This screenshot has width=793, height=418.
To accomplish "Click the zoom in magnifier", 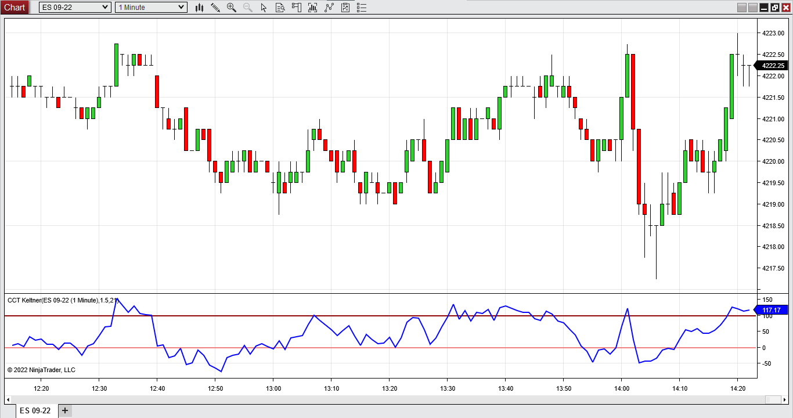I will pyautogui.click(x=232, y=8).
